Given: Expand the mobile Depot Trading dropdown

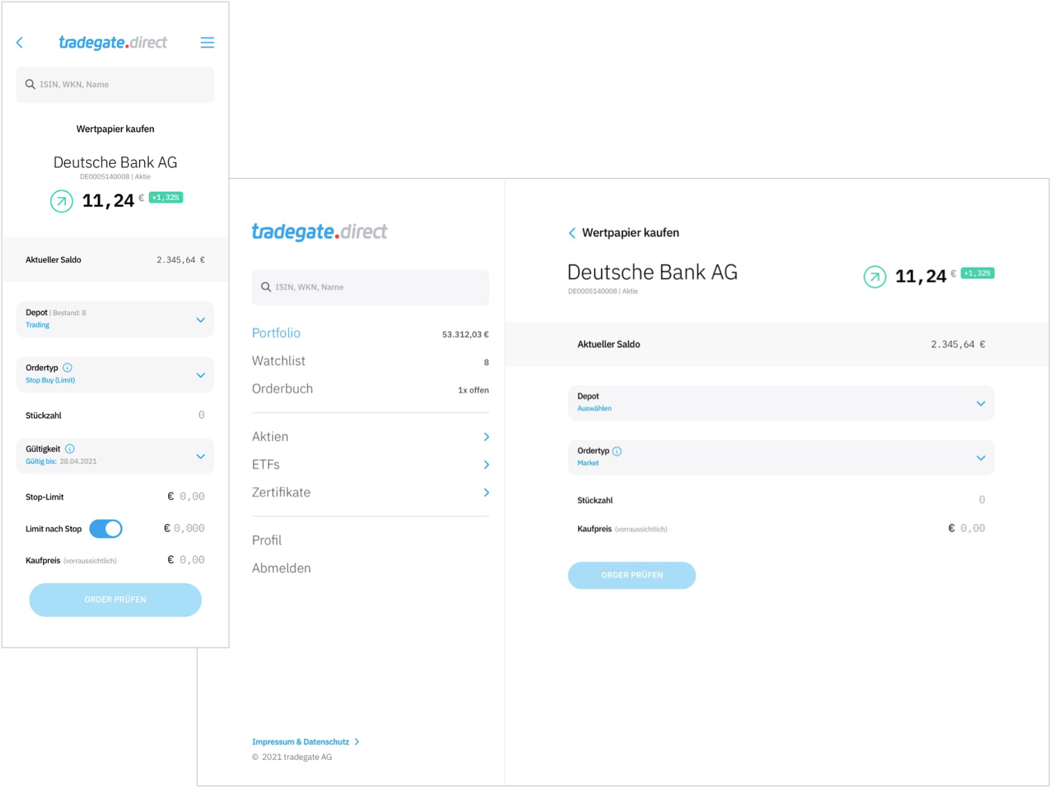Looking at the screenshot, I should (x=115, y=319).
